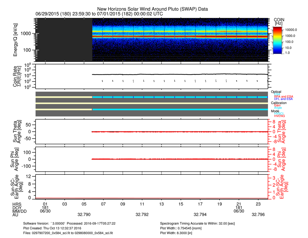
Task: Click the black 'Sun-SC-Earth Angle' left axis label
Action: (16, 187)
